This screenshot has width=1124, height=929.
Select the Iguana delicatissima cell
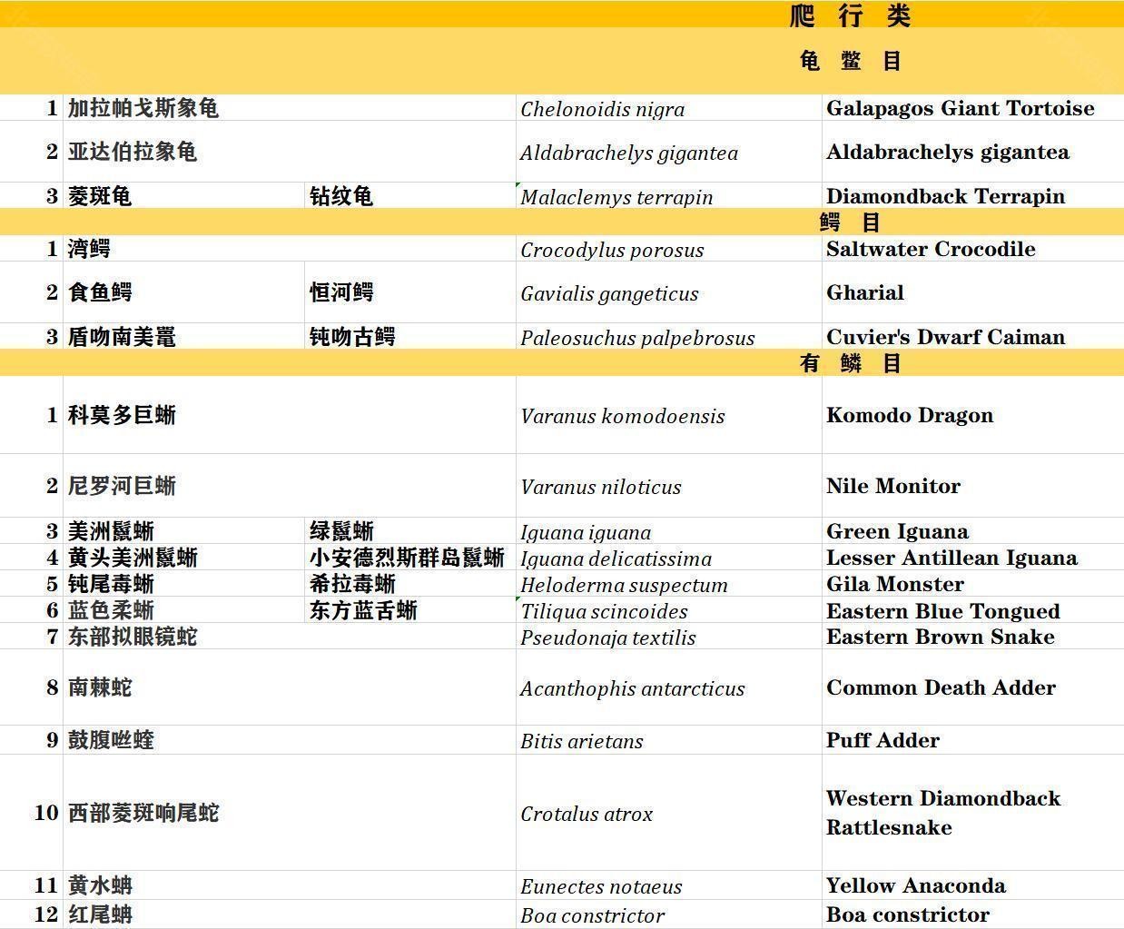point(616,558)
